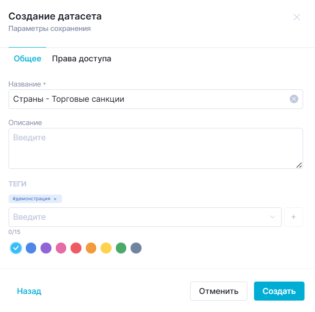Switch to the Права доступа tab
The width and height of the screenshot is (315, 312).
[81, 59]
